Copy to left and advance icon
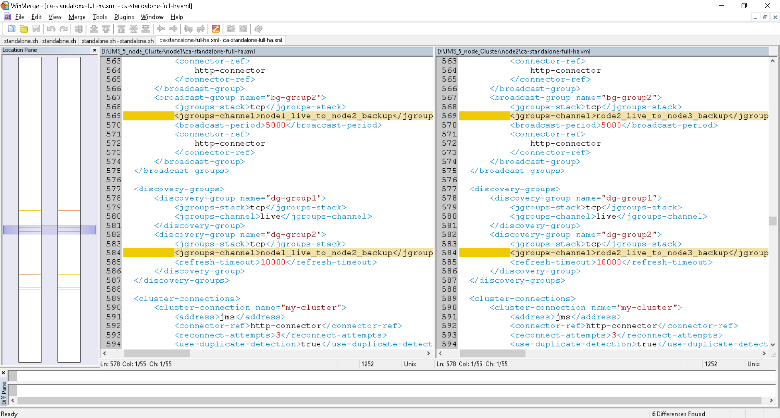Screen dimensions: 780x418 point(200,29)
